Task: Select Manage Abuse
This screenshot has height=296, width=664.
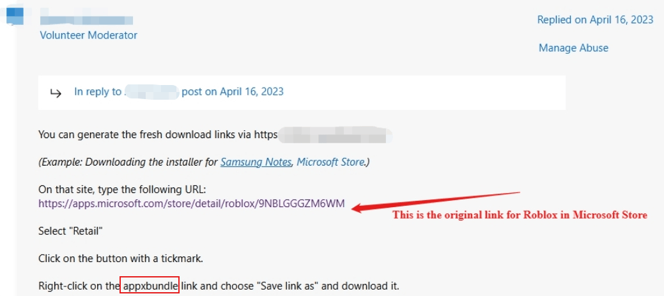Action: click(x=573, y=49)
